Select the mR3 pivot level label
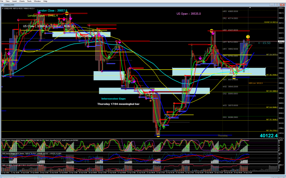 click(230, 11)
